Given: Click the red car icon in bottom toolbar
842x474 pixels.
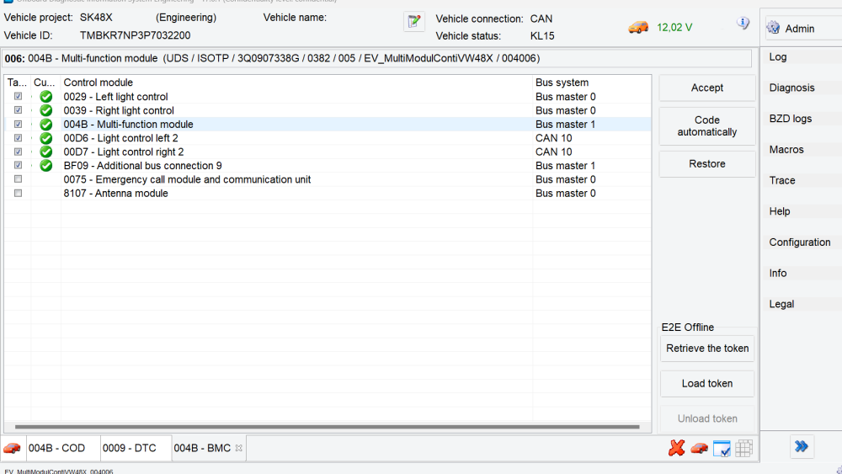Looking at the screenshot, I should click(x=699, y=448).
